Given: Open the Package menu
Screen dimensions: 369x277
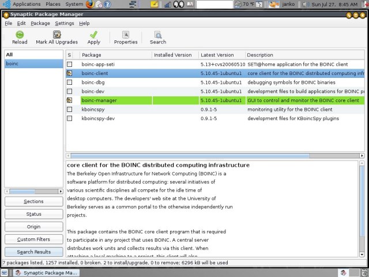Looking at the screenshot, I should 40,23.
